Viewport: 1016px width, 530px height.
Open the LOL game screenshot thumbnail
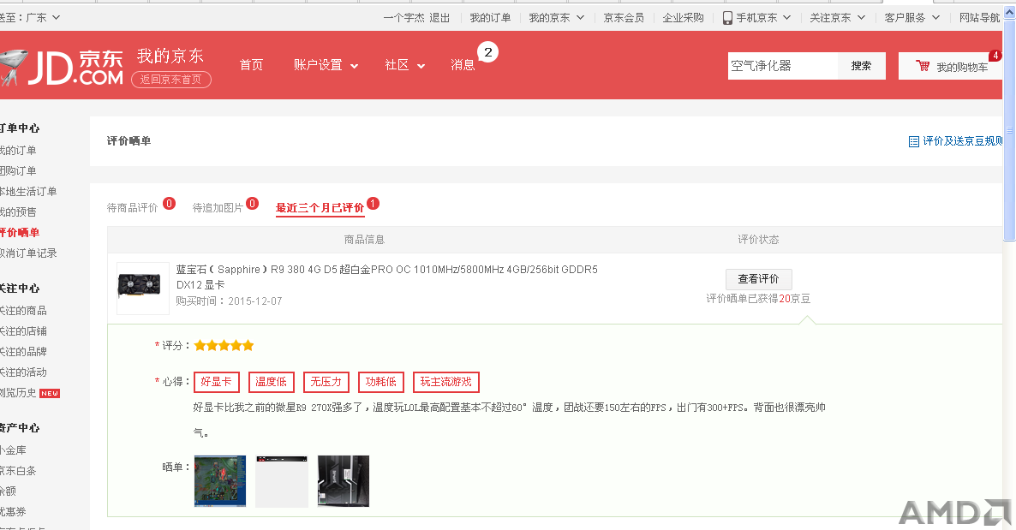pos(219,480)
